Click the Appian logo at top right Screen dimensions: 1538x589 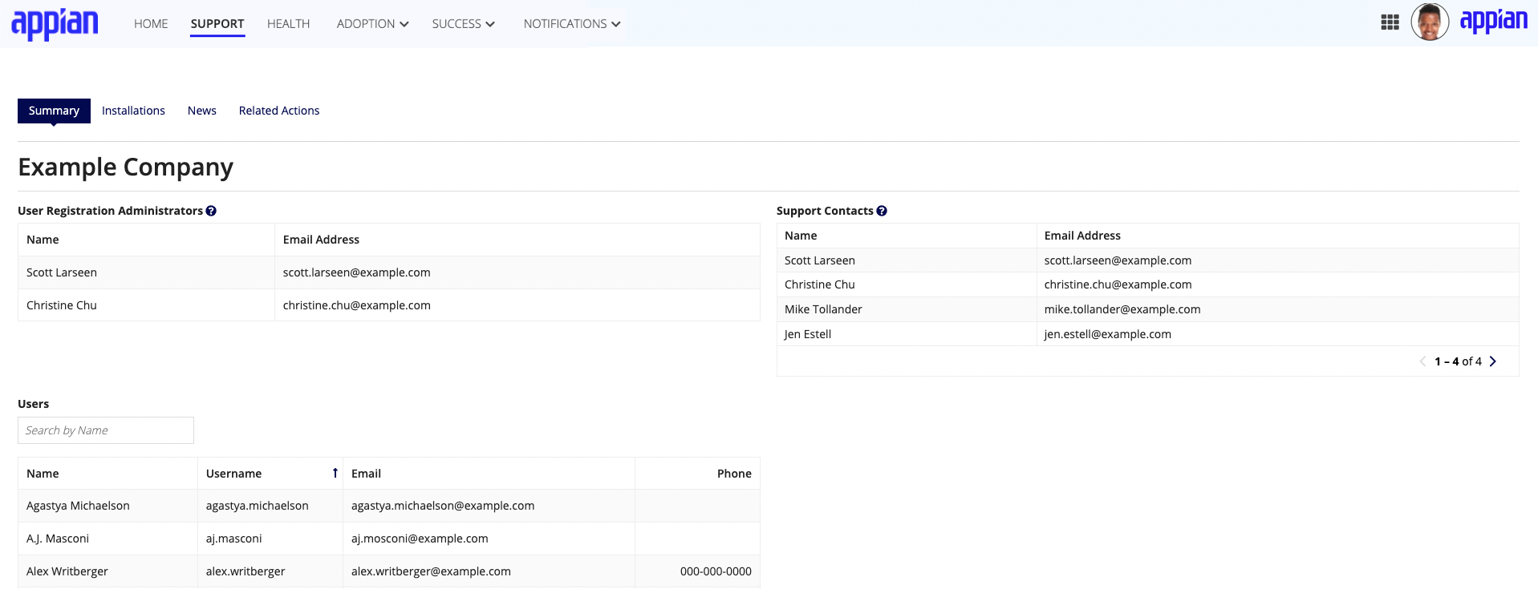(1493, 22)
